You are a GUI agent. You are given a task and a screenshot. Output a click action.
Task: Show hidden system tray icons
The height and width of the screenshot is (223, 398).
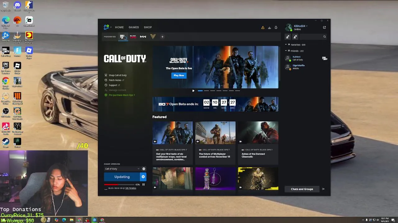(363, 220)
